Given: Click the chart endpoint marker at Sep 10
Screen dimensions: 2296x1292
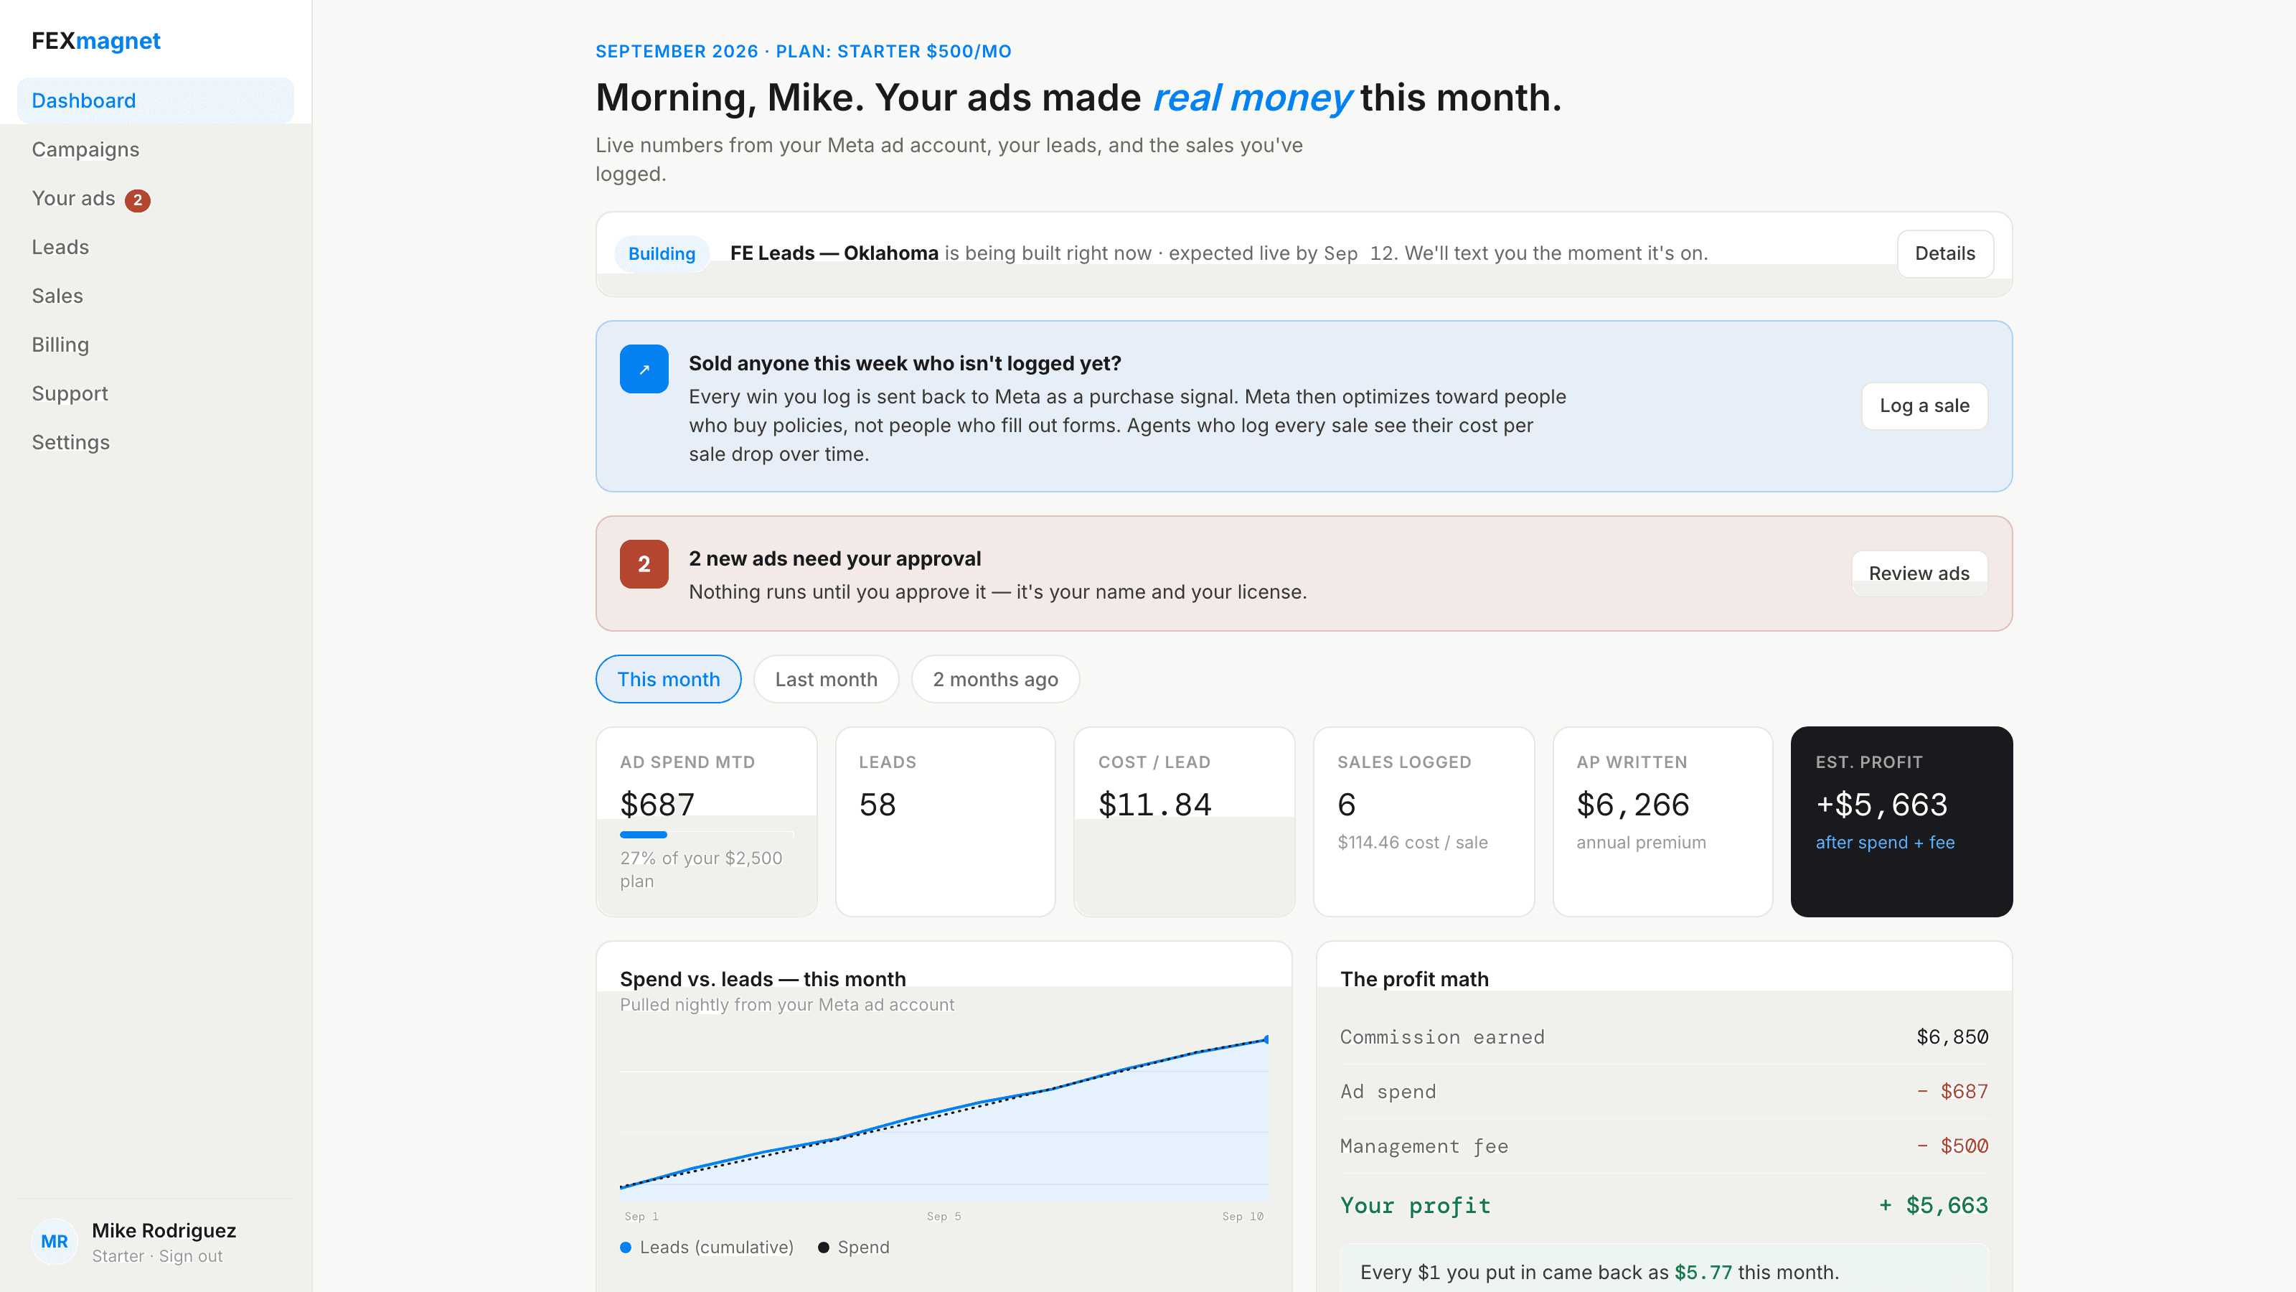Looking at the screenshot, I should [1266, 1039].
